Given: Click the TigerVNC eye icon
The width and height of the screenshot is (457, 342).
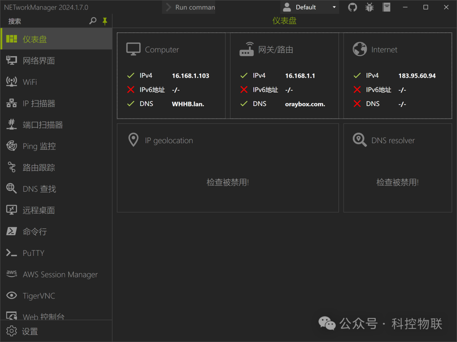Looking at the screenshot, I should click(x=12, y=296).
